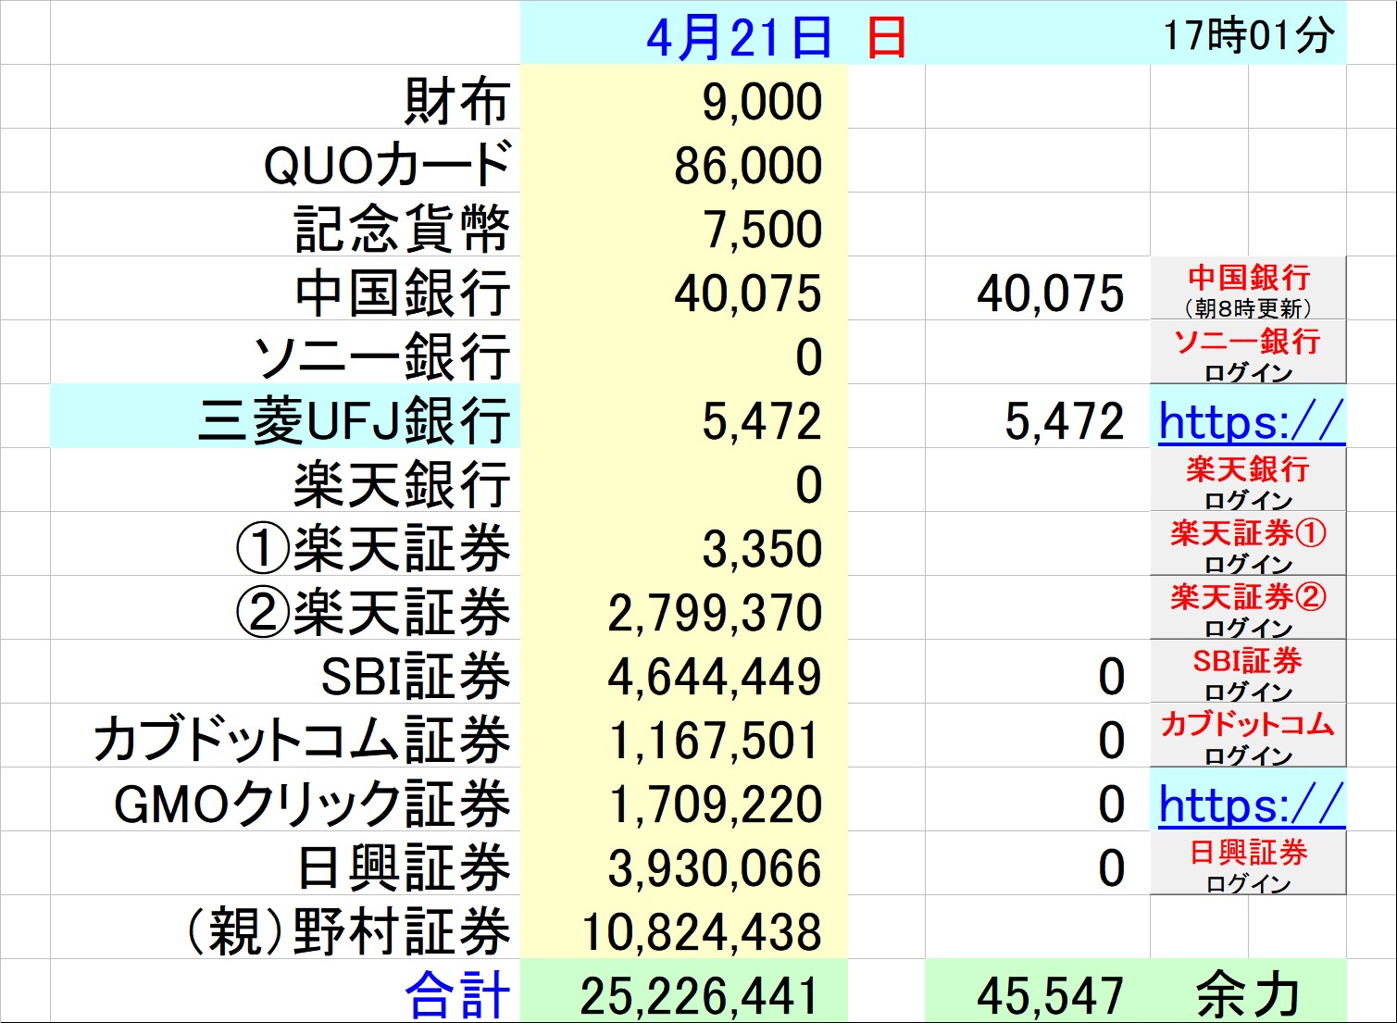
Task: Select the 中国銀行 label cell
Action: coord(285,288)
